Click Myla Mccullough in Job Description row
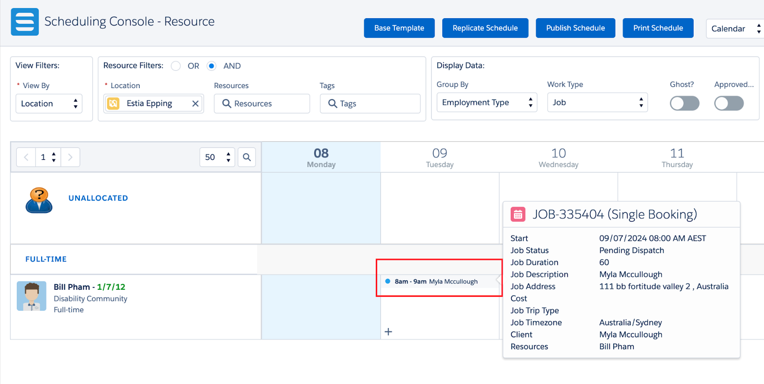 tap(631, 274)
